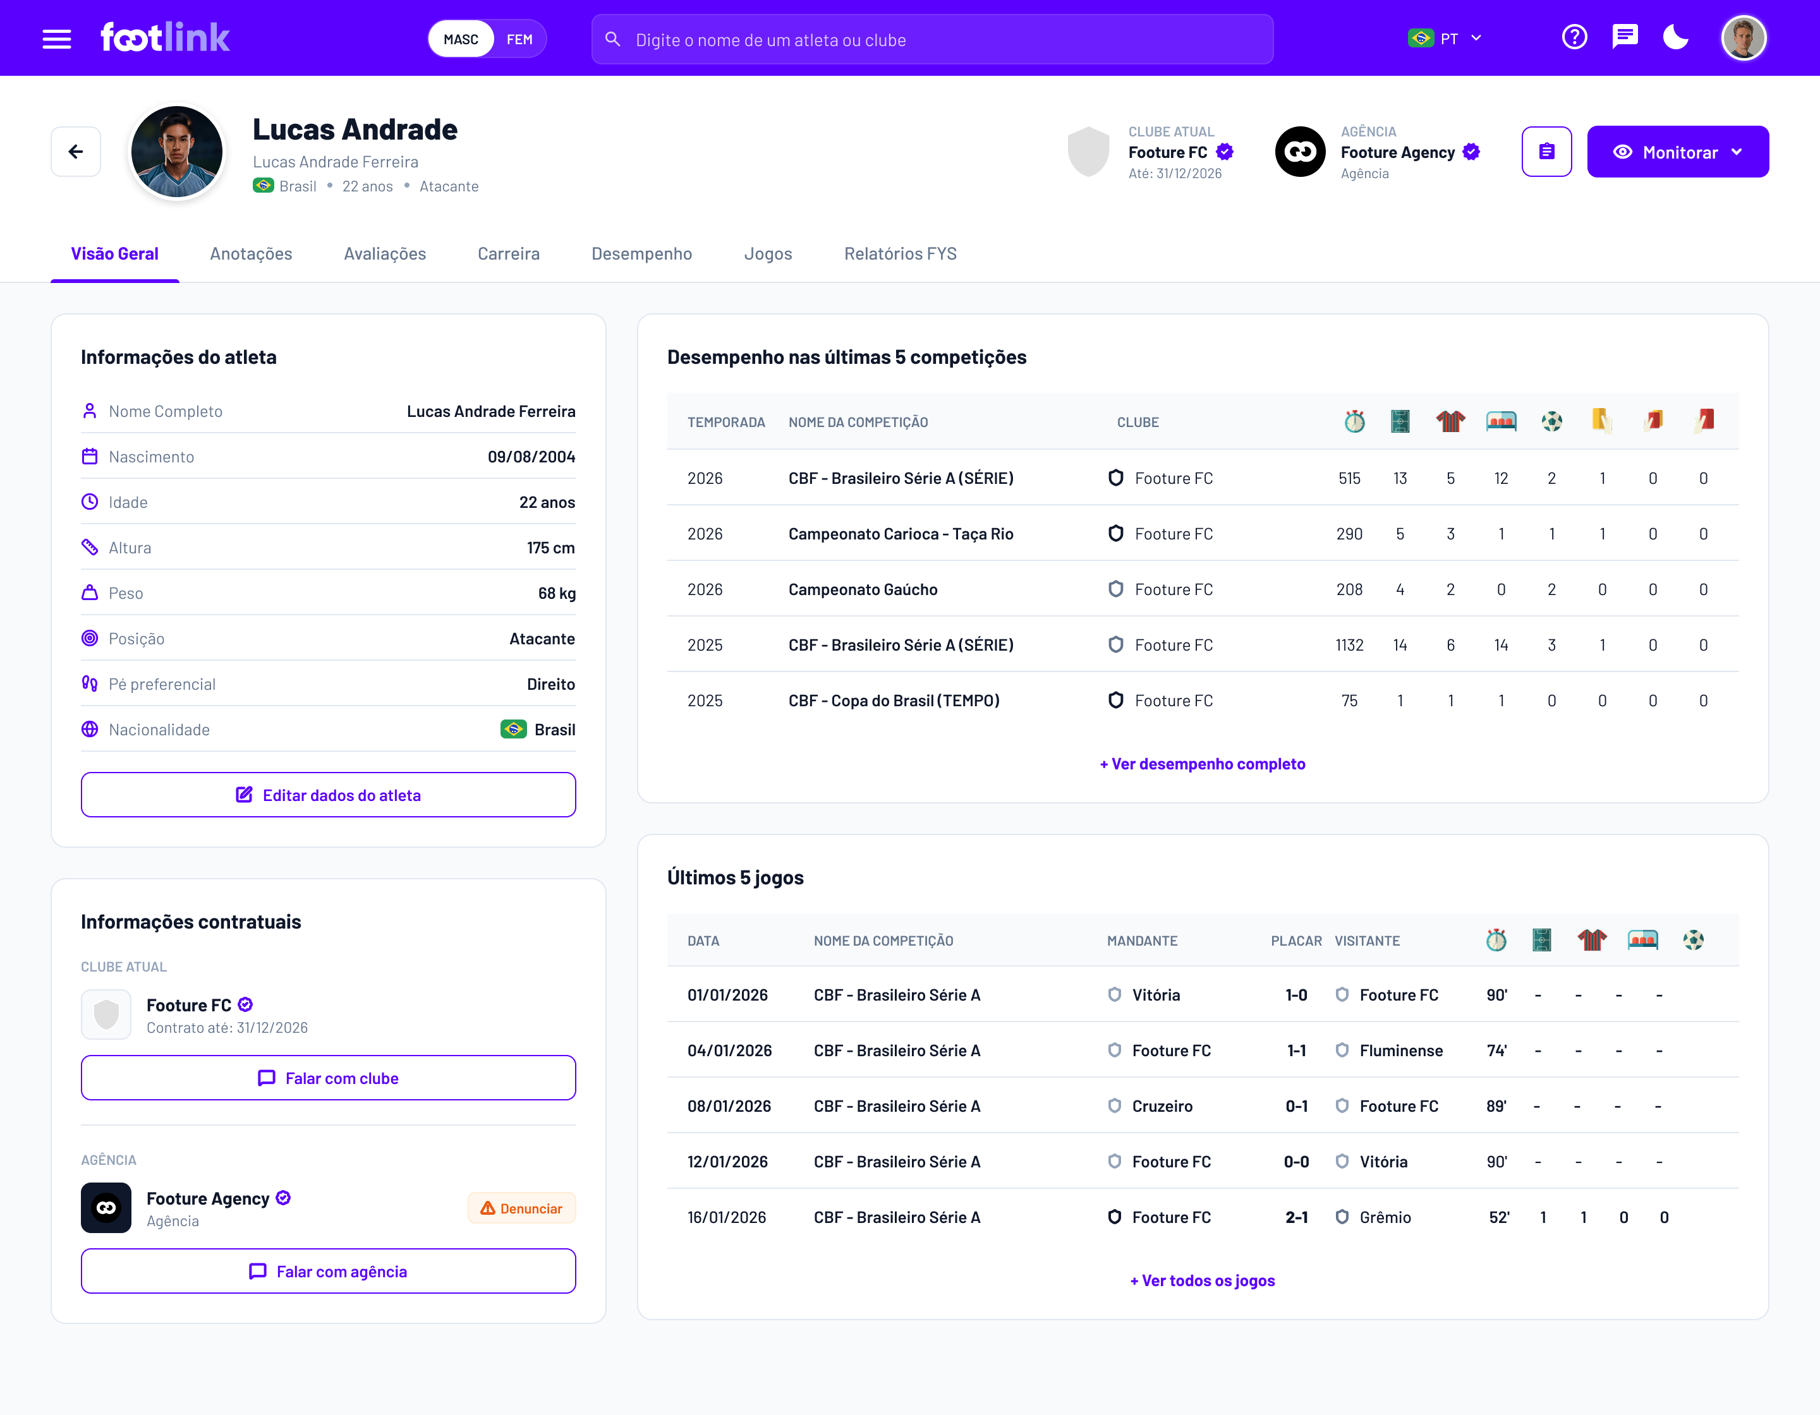Screen dimensions: 1820x1415
Task: Click the back arrow button
Action: pyautogui.click(x=76, y=152)
